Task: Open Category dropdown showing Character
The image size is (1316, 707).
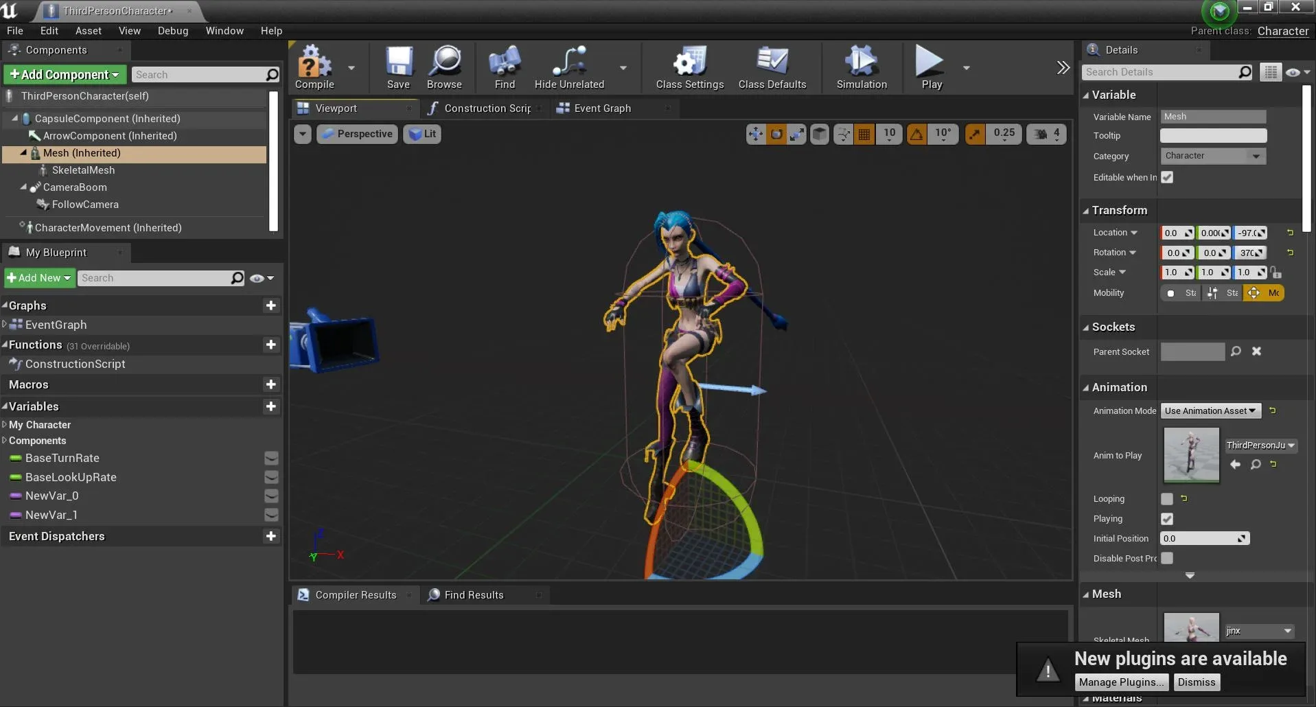Action: [1213, 156]
